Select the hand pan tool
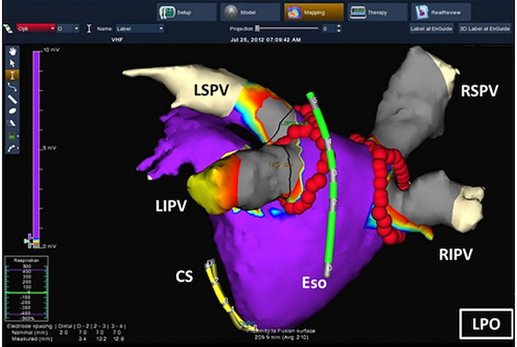Image resolution: width=517 pixels, height=347 pixels. 12,51
